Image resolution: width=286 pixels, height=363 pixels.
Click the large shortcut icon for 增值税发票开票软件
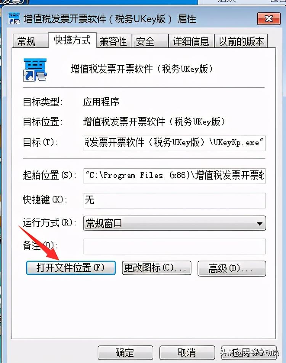35,70
